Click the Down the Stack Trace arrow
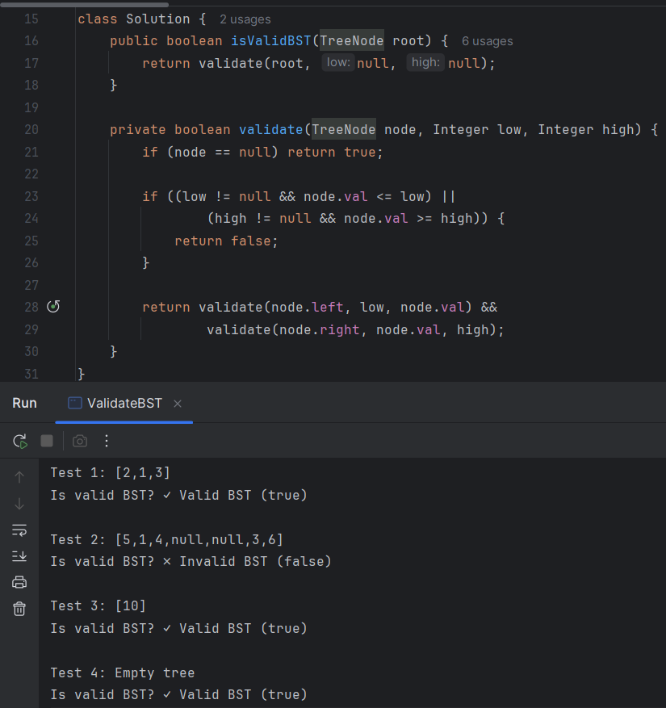The image size is (666, 708). [x=20, y=504]
